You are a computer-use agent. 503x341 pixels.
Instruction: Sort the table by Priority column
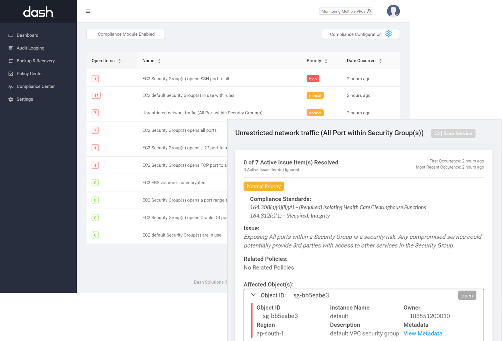326,61
